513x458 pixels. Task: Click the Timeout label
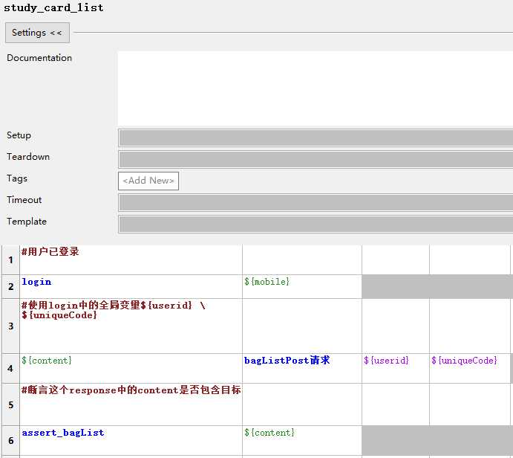(x=24, y=200)
